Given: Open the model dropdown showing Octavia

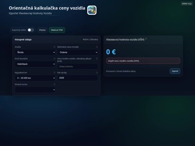Looking at the screenshot, I should pos(78,52).
